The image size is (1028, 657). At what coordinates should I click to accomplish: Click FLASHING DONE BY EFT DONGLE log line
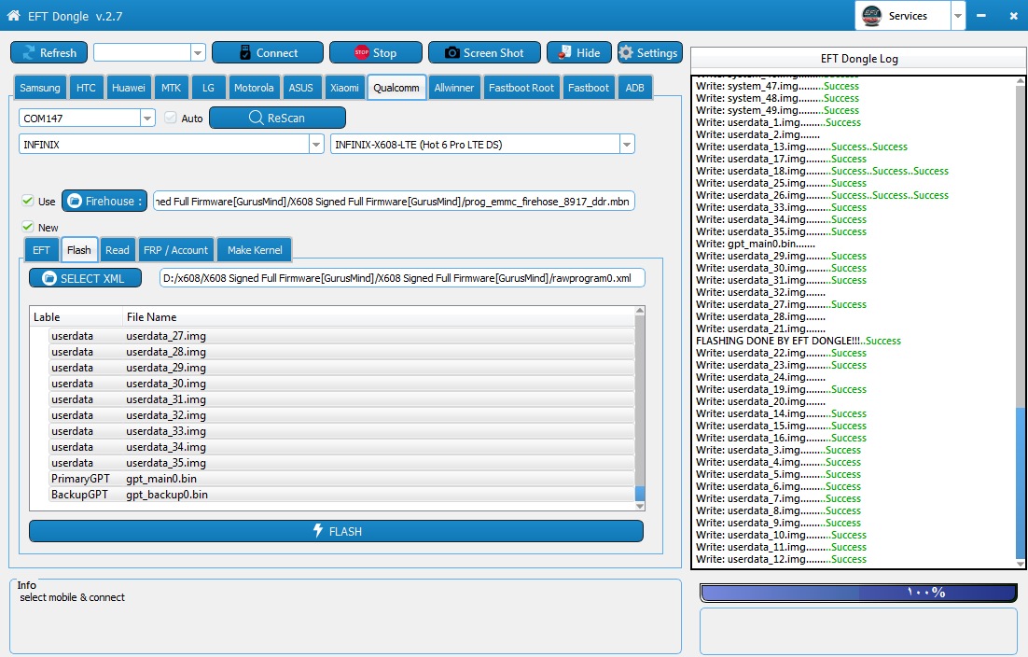click(x=798, y=341)
